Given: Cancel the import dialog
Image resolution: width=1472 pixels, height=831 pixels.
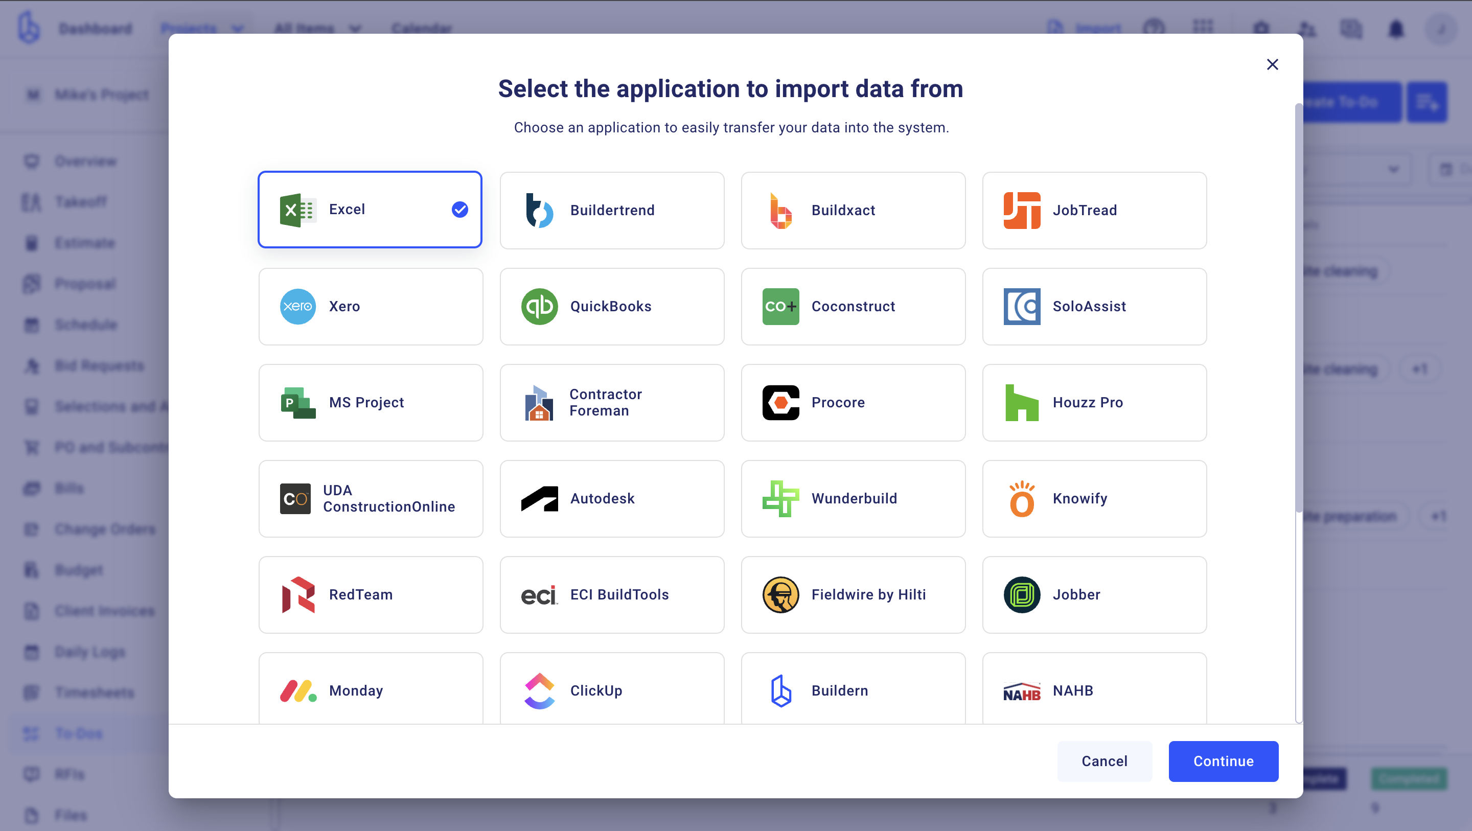Looking at the screenshot, I should tap(1104, 761).
